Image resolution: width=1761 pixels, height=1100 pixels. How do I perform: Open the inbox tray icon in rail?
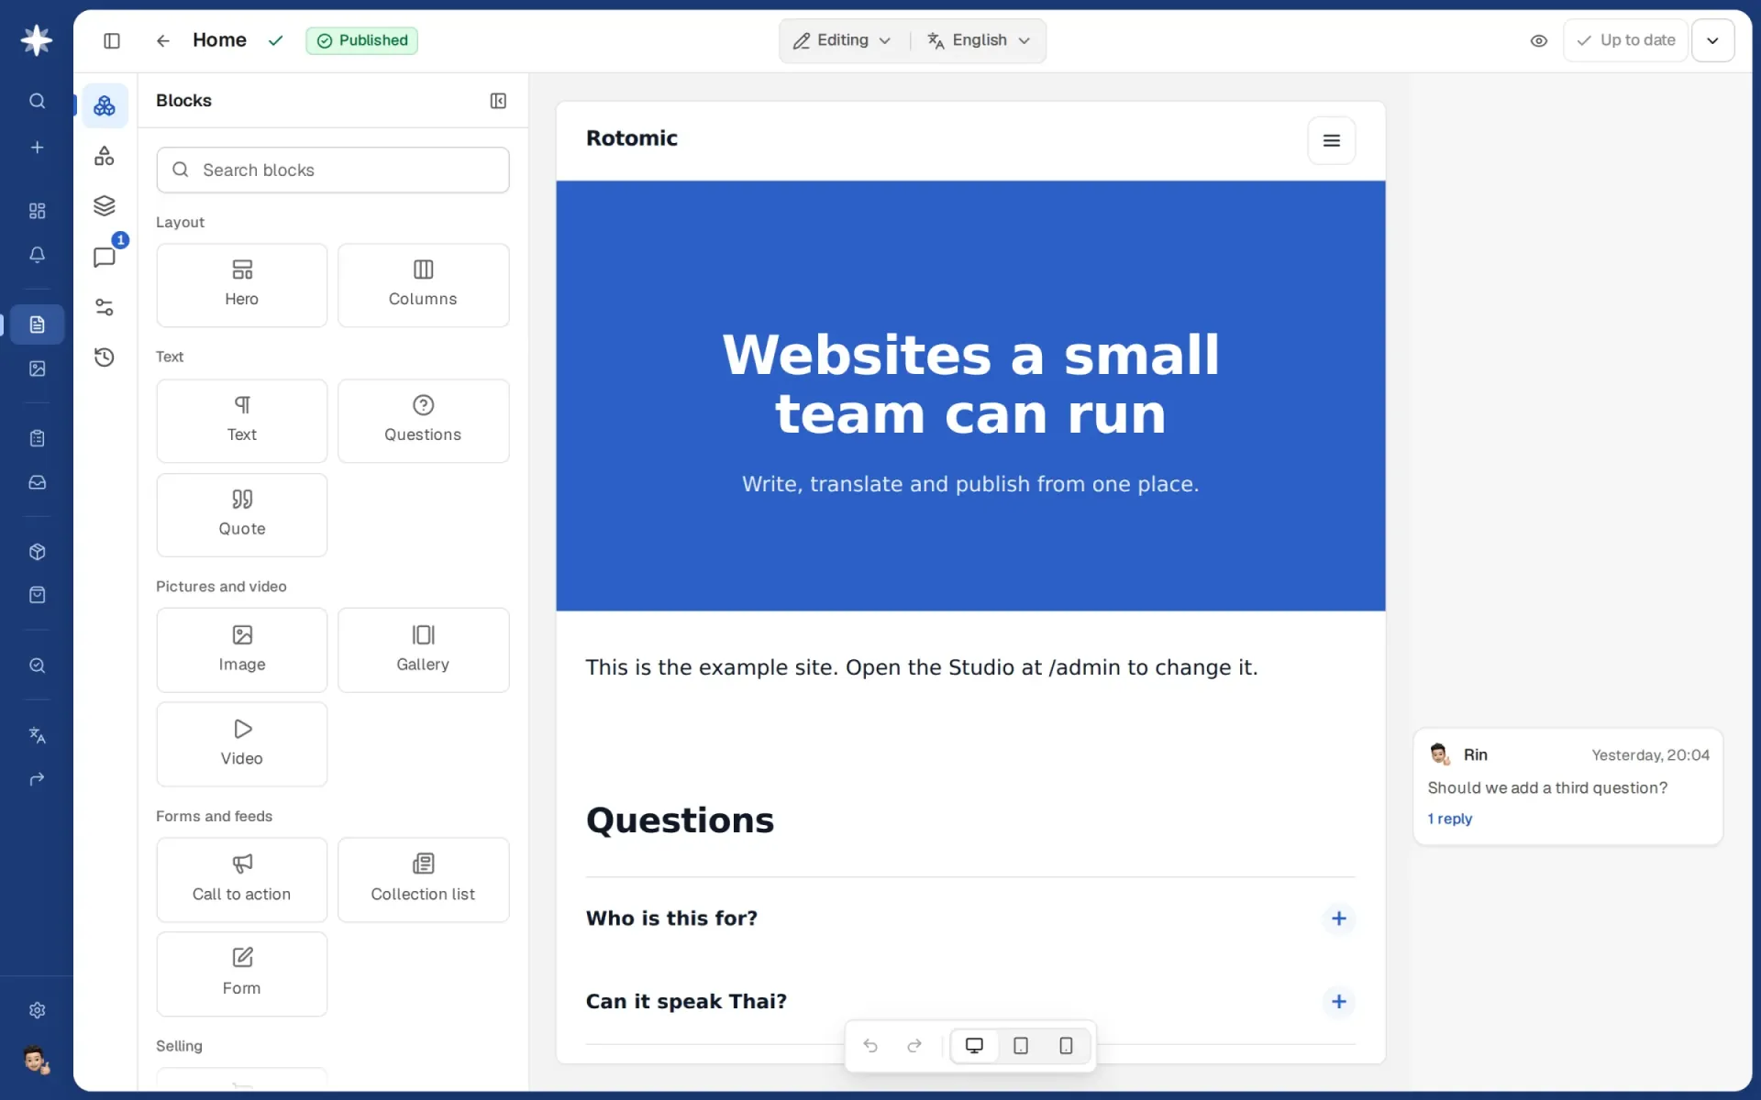[x=37, y=482]
